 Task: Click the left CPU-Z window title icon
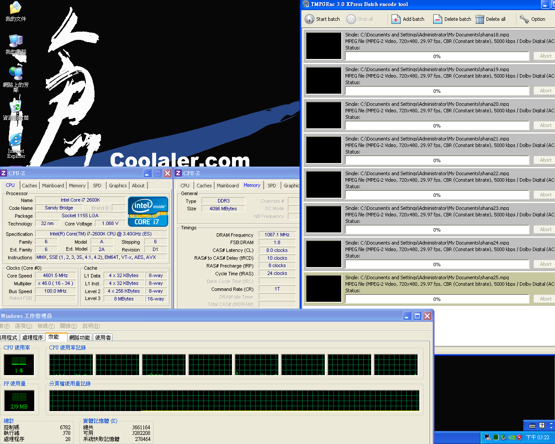coord(3,173)
